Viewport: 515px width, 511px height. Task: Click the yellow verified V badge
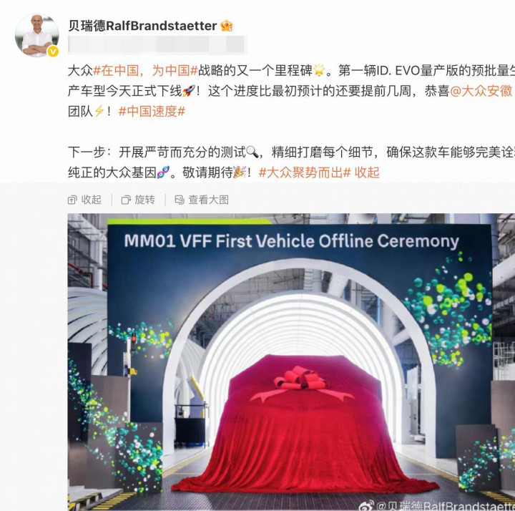(x=53, y=52)
